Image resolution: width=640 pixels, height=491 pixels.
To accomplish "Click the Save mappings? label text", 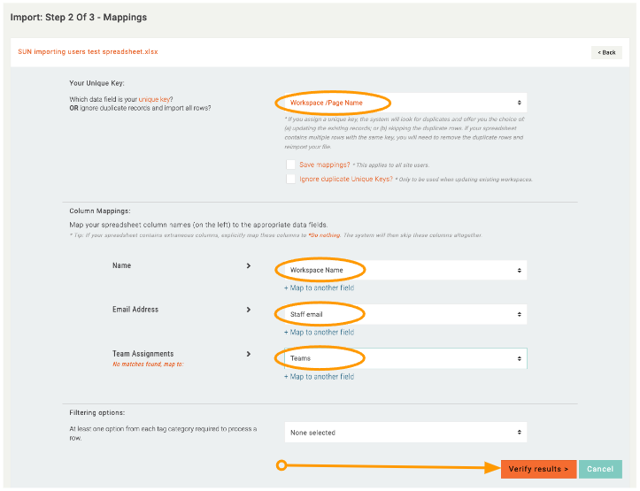I will click(x=324, y=165).
